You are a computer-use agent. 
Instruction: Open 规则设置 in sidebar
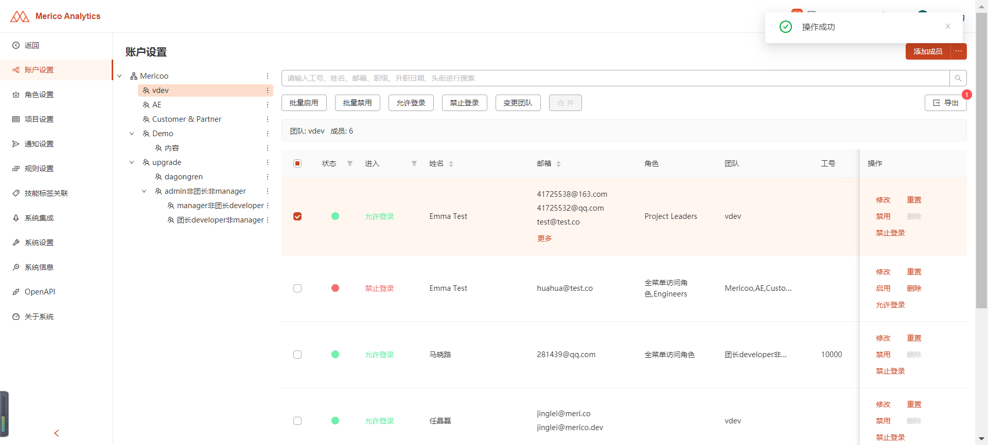(x=56, y=169)
